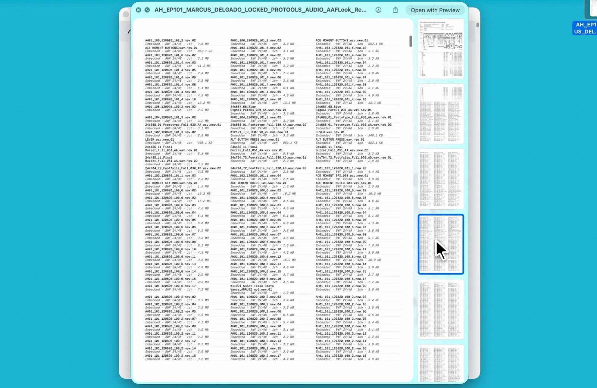The height and width of the screenshot is (388, 597).
Task: Click the background window's scrollbar handle
Action: (x=478, y=25)
